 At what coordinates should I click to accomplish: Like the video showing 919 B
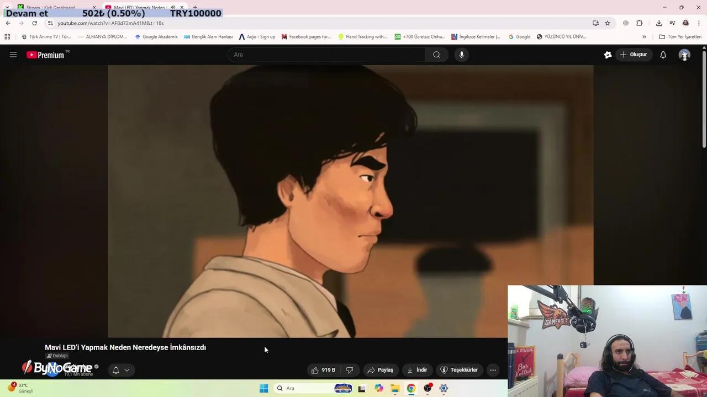[324, 370]
